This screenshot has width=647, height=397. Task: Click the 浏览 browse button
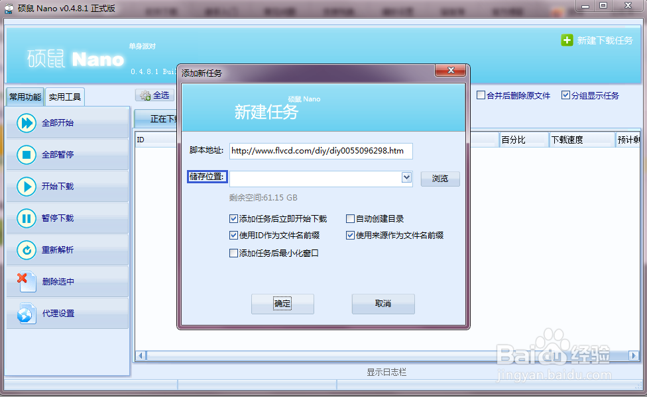[x=440, y=179]
